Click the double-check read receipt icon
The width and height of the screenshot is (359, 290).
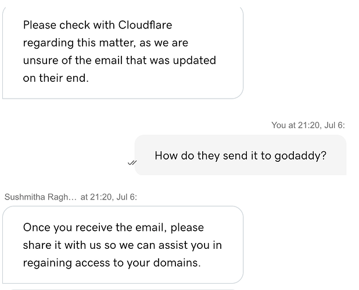click(132, 163)
